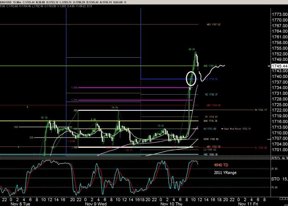Select the blue horizontal level line near 1738
Viewport: 288px width, 206px height.
[169, 79]
